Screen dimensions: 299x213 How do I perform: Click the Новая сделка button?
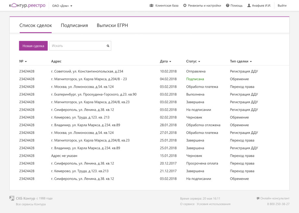[33, 46]
